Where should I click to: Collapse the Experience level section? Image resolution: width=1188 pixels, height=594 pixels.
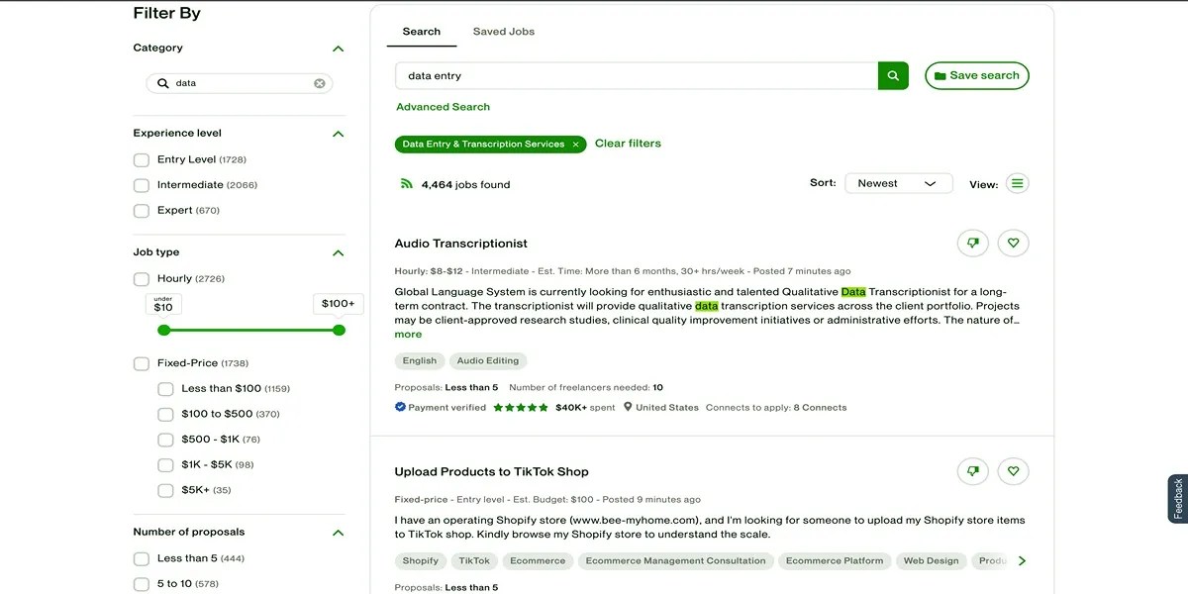pos(338,133)
